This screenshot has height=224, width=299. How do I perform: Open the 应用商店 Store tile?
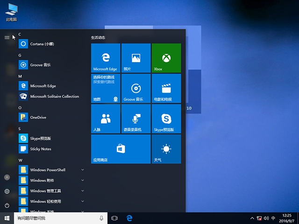pyautogui.click(x=121, y=149)
